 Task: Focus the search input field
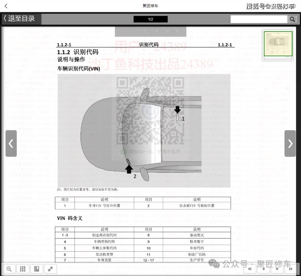259,19
